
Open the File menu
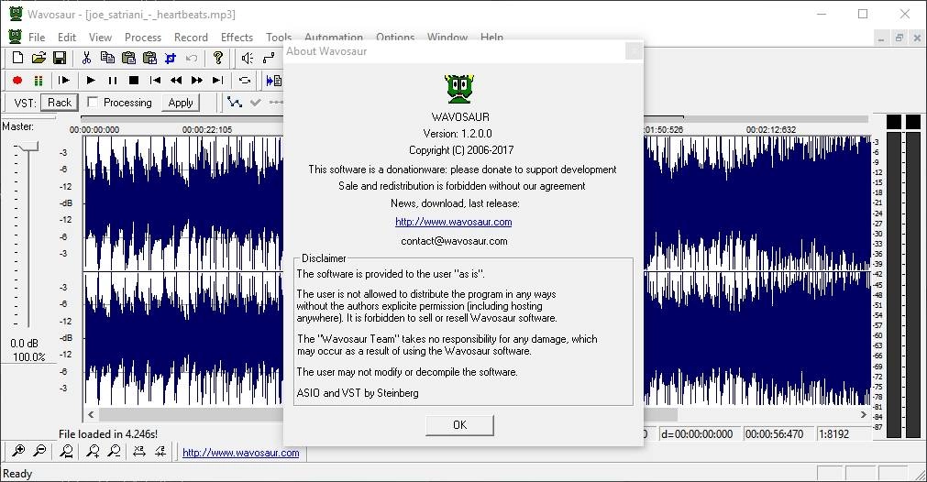[x=37, y=38]
